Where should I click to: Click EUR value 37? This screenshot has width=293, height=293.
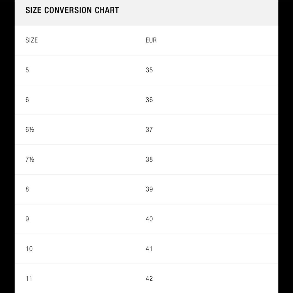(x=149, y=130)
